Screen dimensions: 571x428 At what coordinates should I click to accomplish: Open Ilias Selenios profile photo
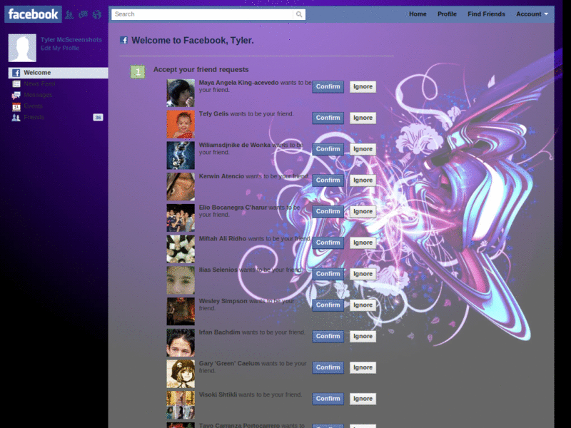tap(181, 280)
